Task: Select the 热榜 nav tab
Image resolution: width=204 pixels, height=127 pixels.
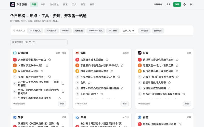Action: point(34,4)
